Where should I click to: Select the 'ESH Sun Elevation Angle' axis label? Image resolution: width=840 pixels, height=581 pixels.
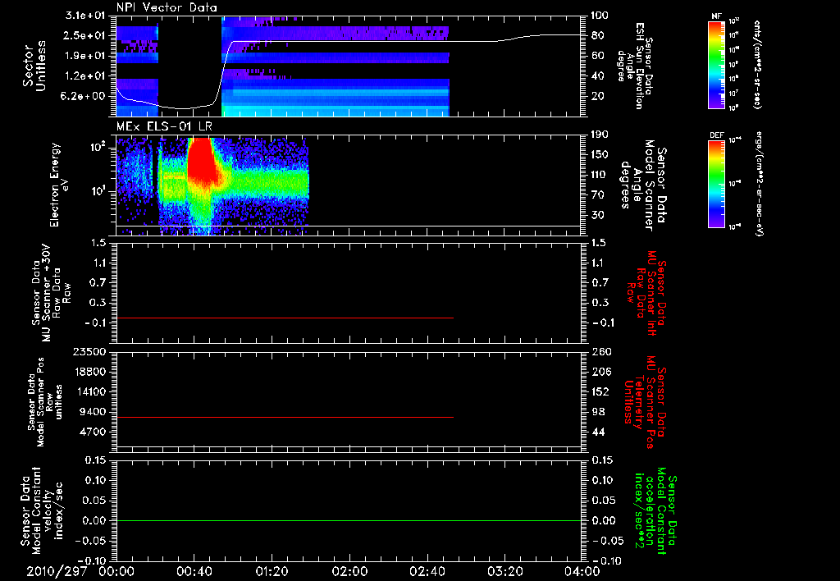tap(634, 66)
